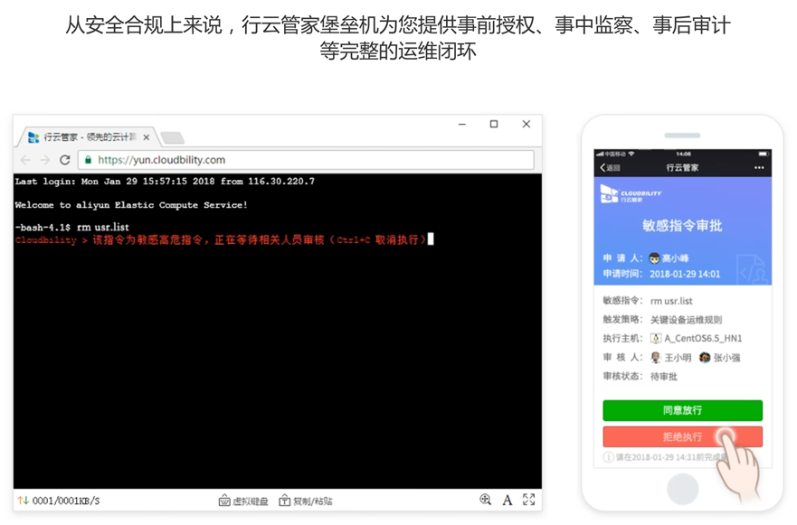Click reviewer 王小明 avatar
The width and height of the screenshot is (797, 525).
(x=656, y=358)
